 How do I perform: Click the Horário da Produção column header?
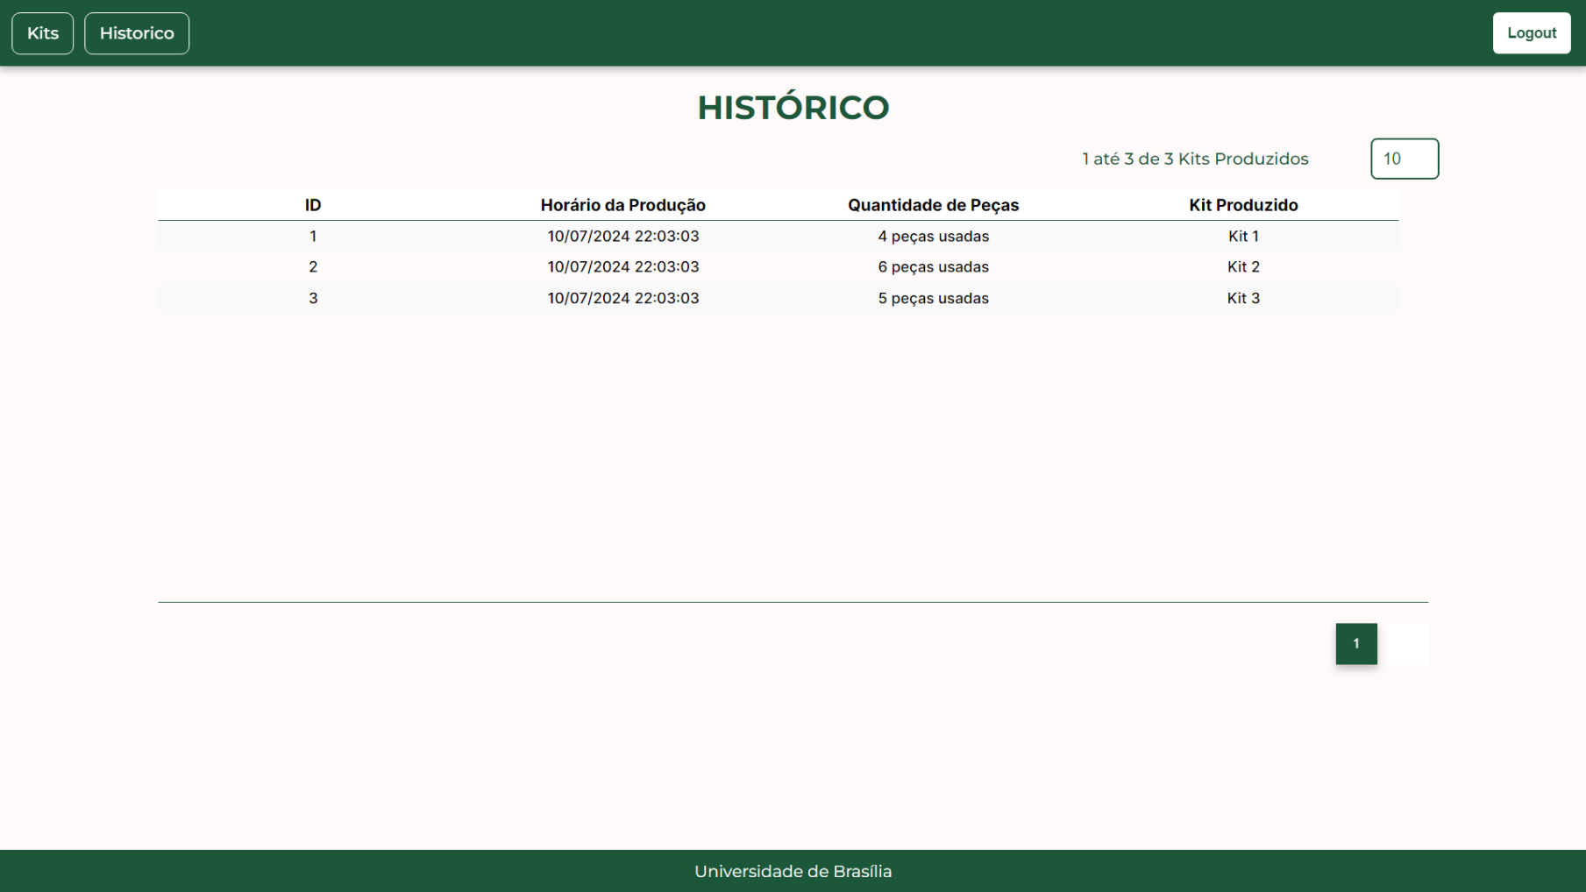[622, 205]
